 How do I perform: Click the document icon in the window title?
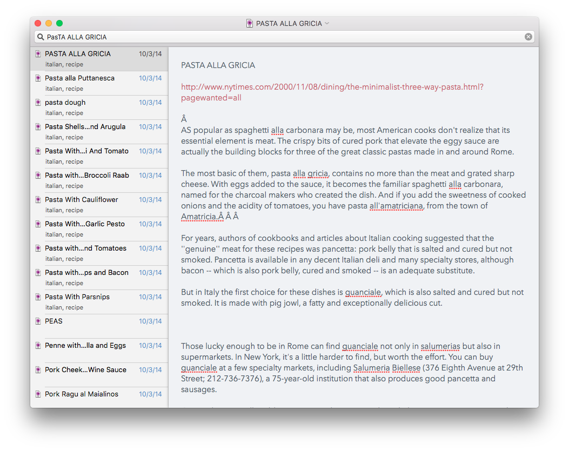pos(250,23)
